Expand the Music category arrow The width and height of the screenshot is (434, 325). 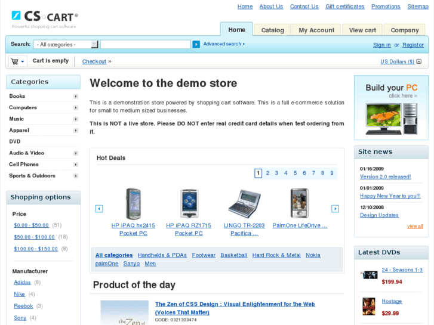(x=76, y=119)
